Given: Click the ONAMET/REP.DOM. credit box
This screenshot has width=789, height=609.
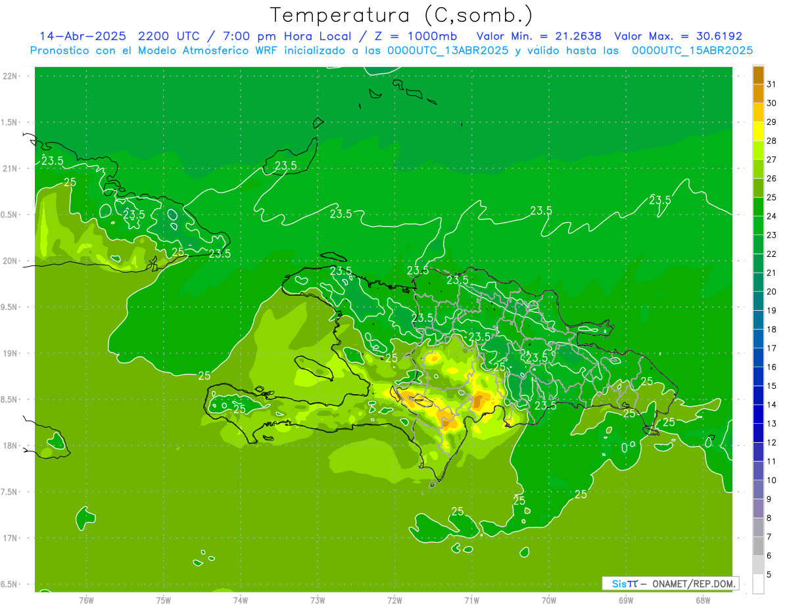Looking at the screenshot, I should (x=671, y=583).
